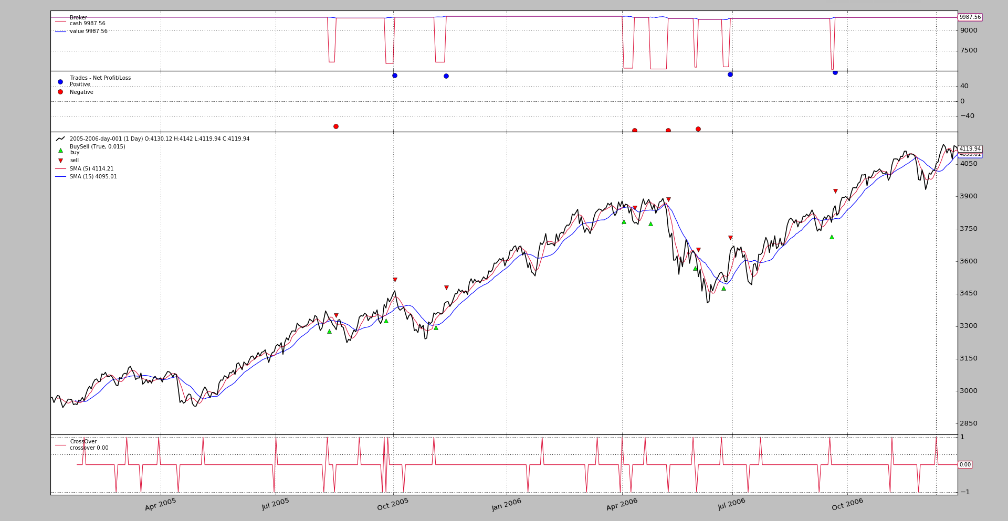Click the 9987.56 value tag on the right axis
Image resolution: width=1008 pixels, height=521 pixels.
(970, 17)
